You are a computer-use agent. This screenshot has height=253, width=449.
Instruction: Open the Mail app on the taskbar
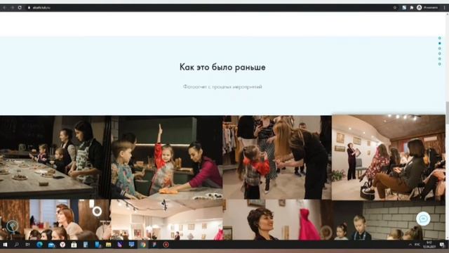point(51,245)
